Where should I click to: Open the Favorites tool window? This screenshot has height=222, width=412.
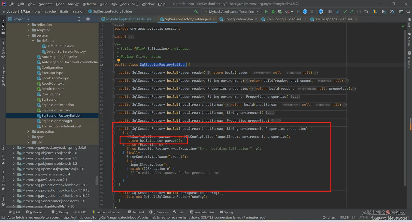[x=3, y=180]
